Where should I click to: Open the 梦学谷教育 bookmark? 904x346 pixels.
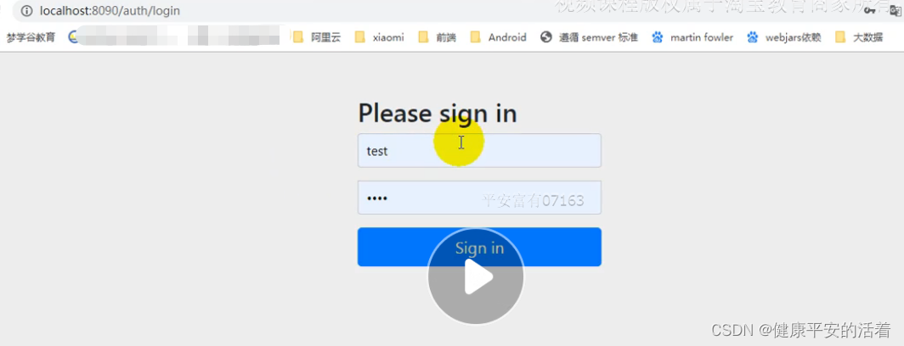[x=31, y=37]
